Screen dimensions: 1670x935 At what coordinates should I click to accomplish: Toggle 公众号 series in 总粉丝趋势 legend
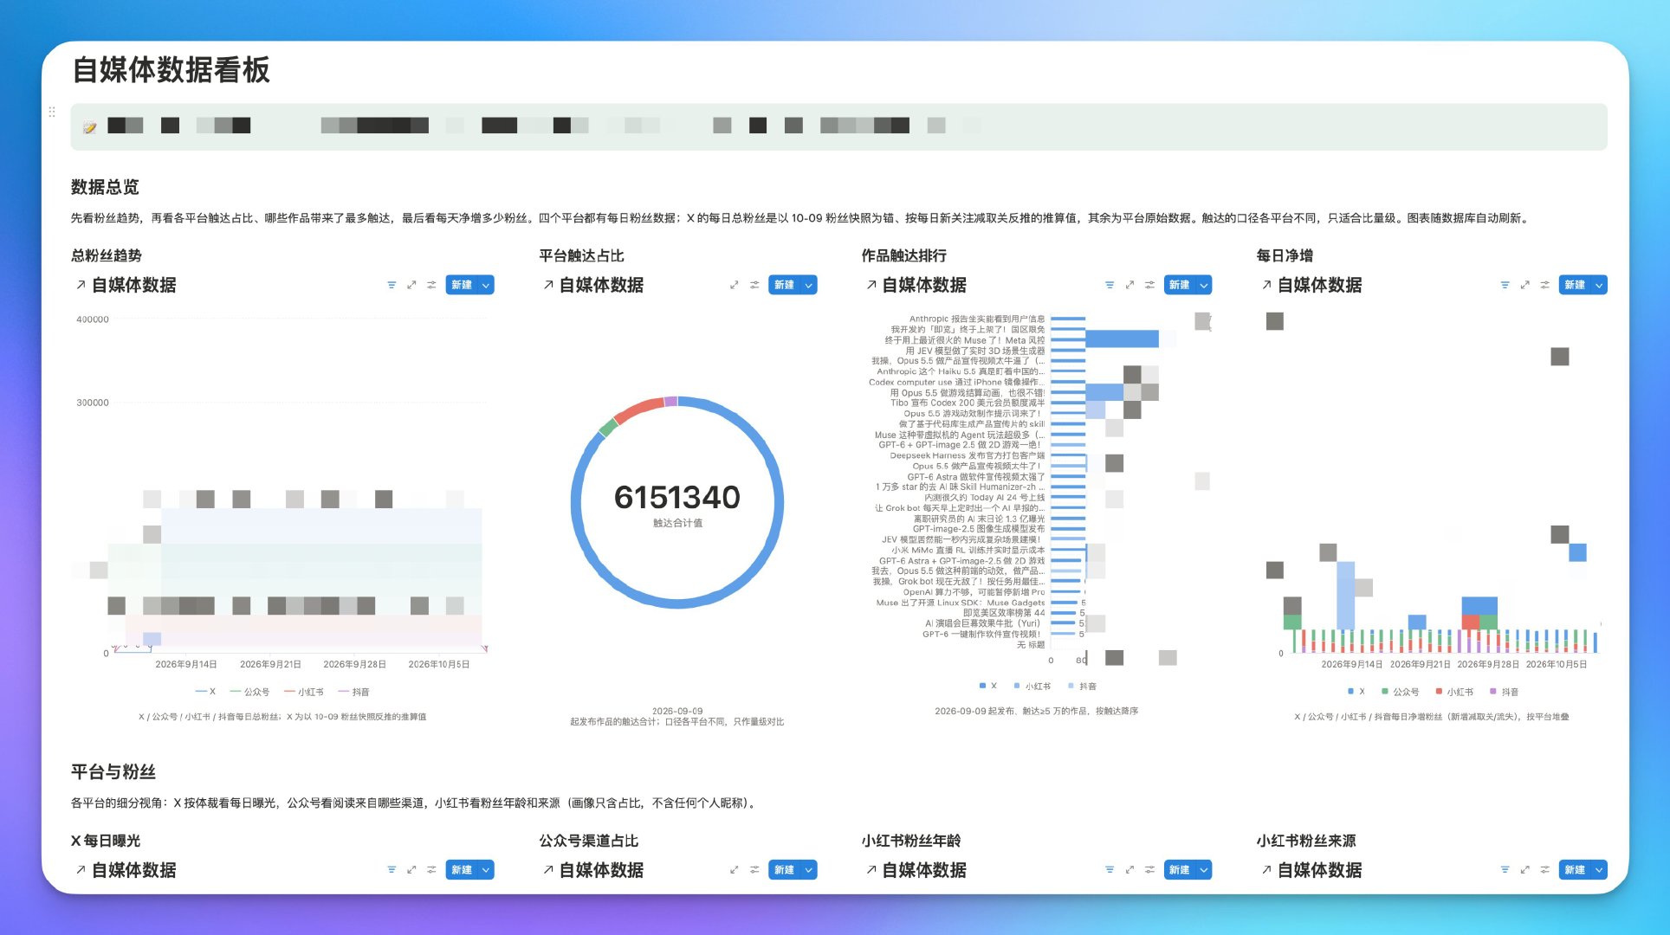(250, 692)
